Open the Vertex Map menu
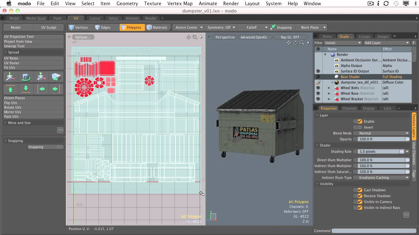The image size is (419, 235). tap(180, 4)
